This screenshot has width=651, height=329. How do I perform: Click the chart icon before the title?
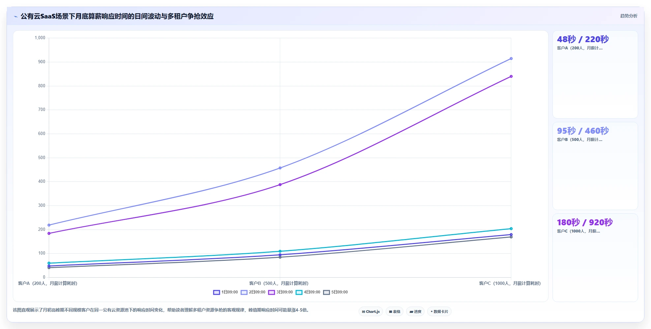click(15, 16)
